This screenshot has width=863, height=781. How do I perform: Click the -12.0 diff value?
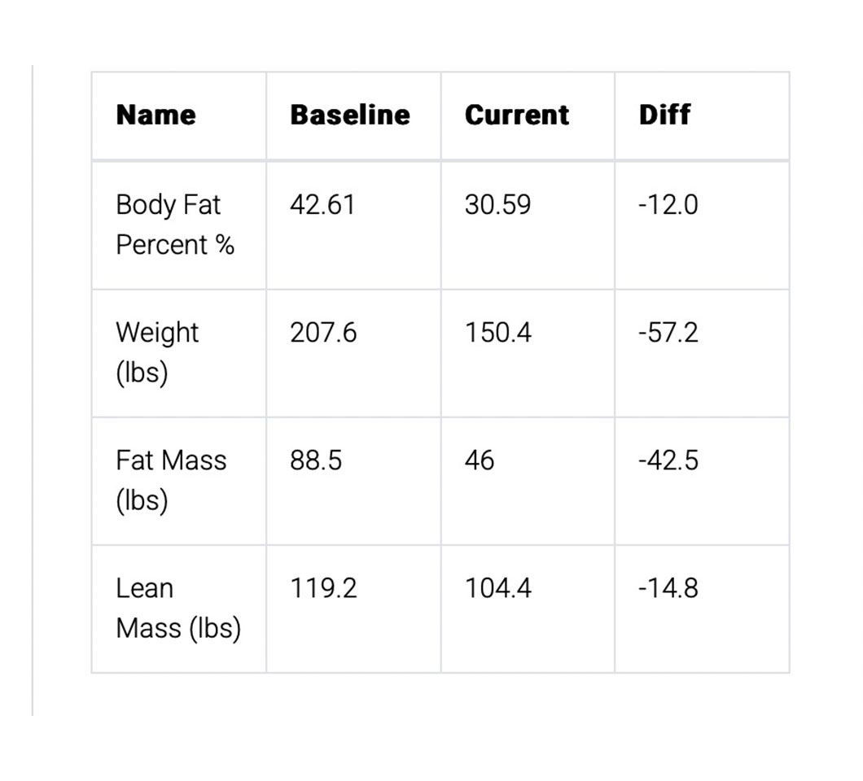click(x=668, y=204)
